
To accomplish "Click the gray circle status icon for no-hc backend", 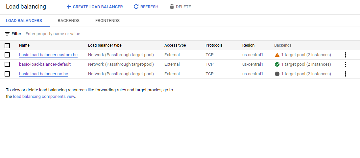I will [277, 74].
